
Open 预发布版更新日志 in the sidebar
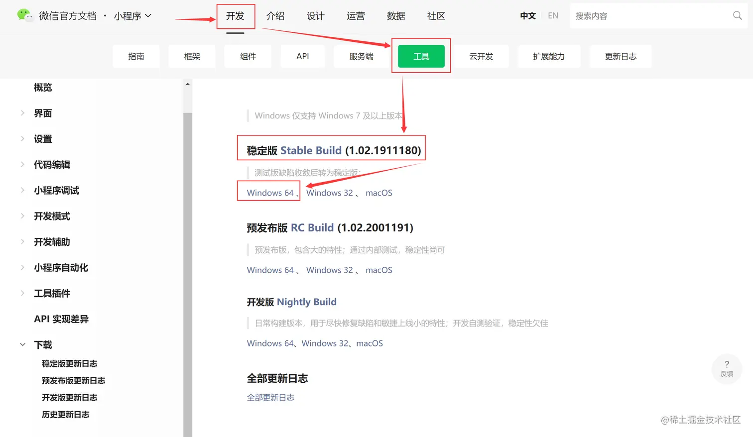(73, 380)
